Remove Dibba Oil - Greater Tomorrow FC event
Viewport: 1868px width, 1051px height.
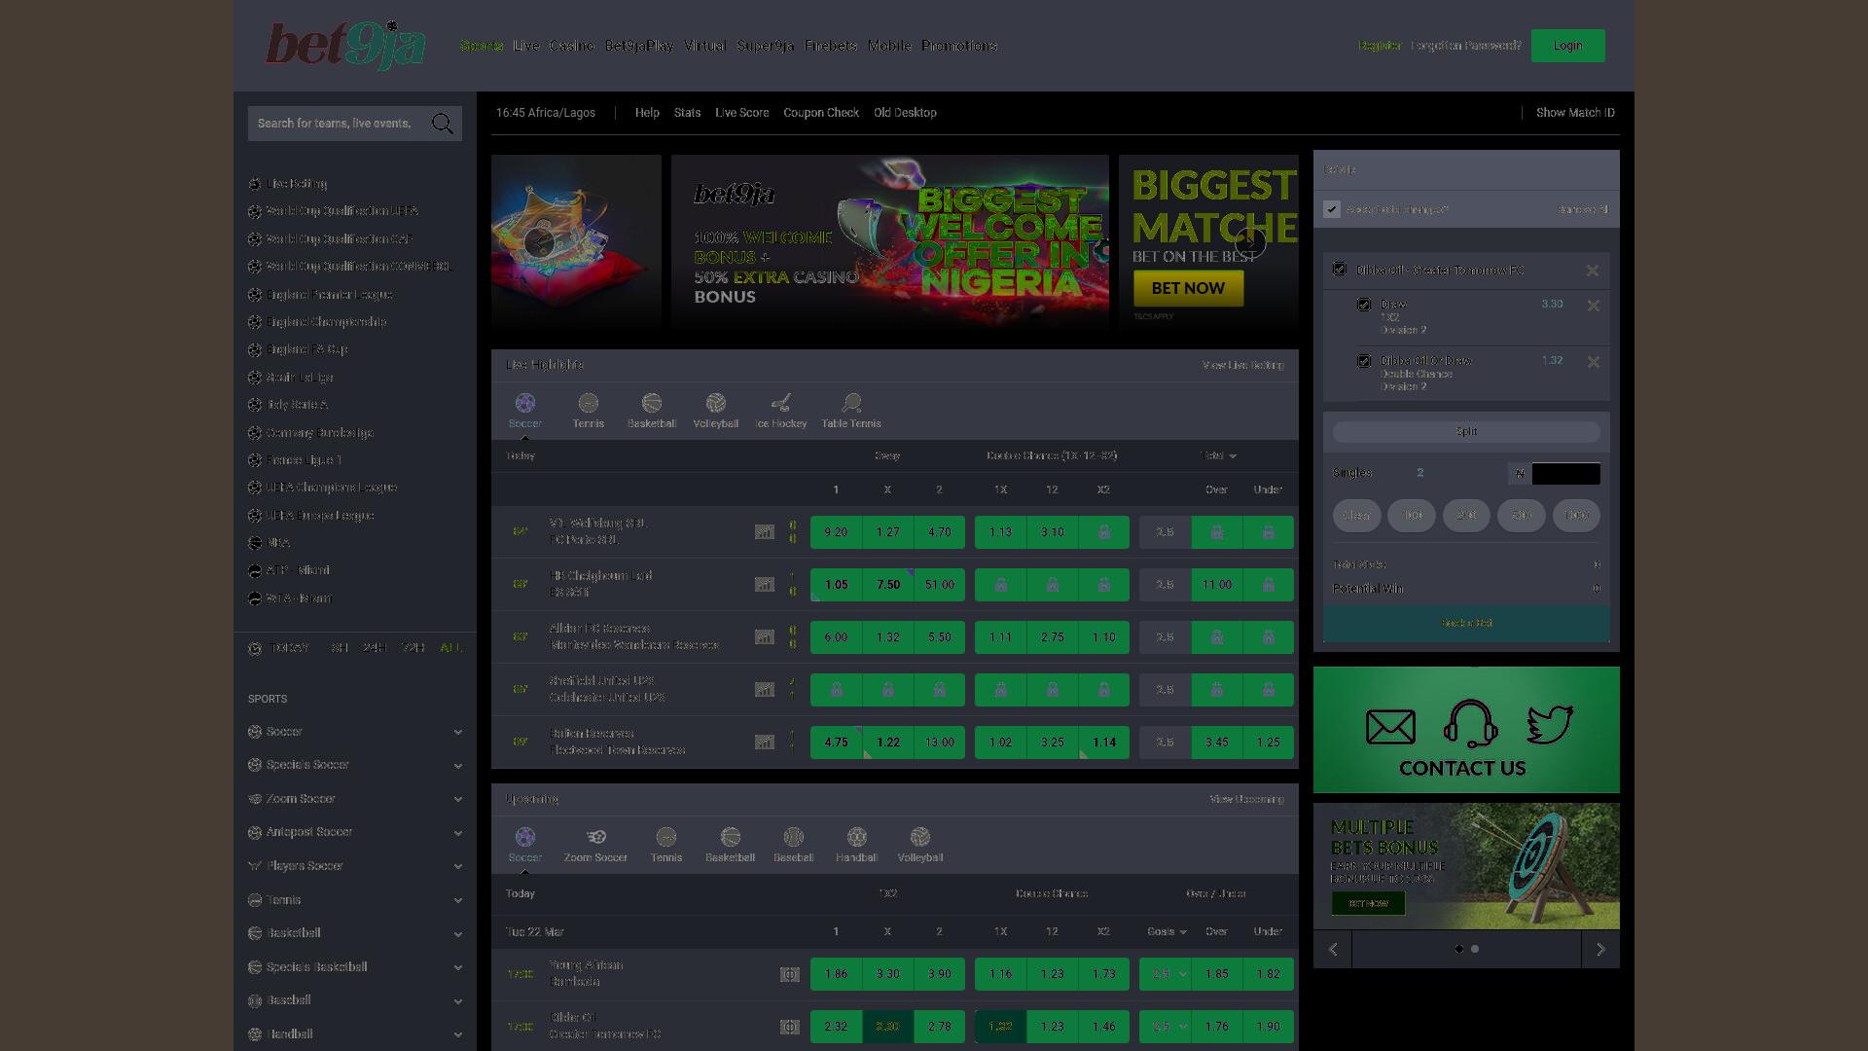click(1592, 271)
